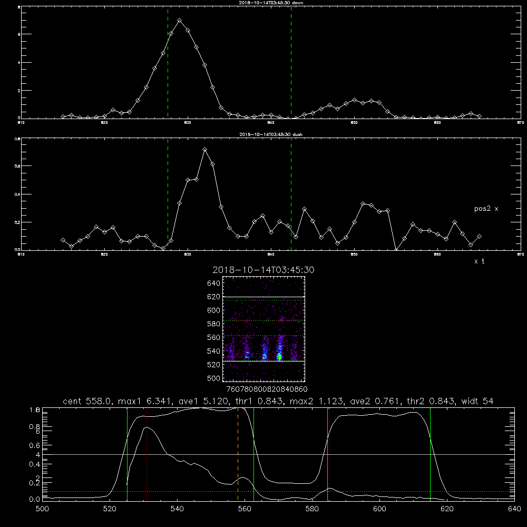The image size is (527, 527).
Task: Click the red dotted line near 531 in bottom plot
Action: point(147,454)
